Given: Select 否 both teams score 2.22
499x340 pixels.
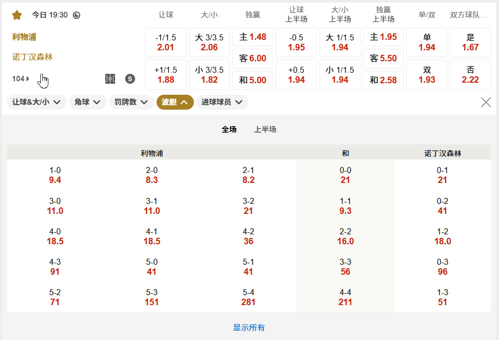Looking at the screenshot, I should pyautogui.click(x=471, y=75).
